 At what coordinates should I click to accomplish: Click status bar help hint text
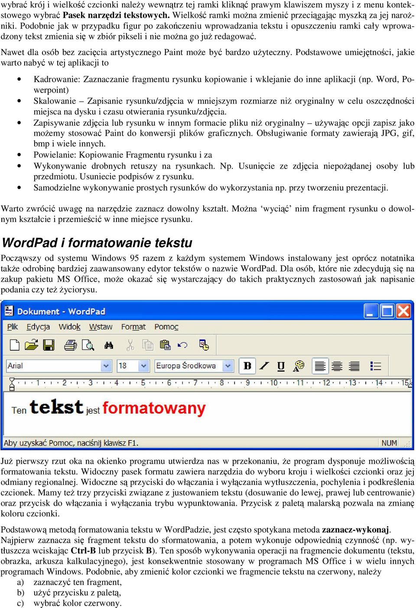tap(71, 443)
